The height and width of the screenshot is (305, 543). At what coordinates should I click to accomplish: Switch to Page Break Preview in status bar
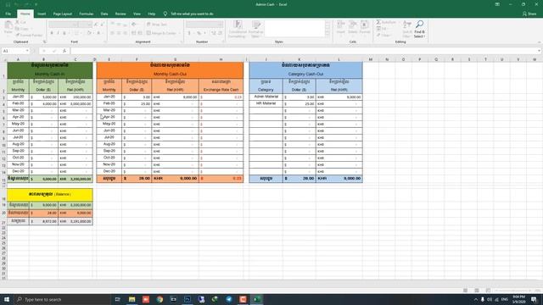[x=488, y=291]
